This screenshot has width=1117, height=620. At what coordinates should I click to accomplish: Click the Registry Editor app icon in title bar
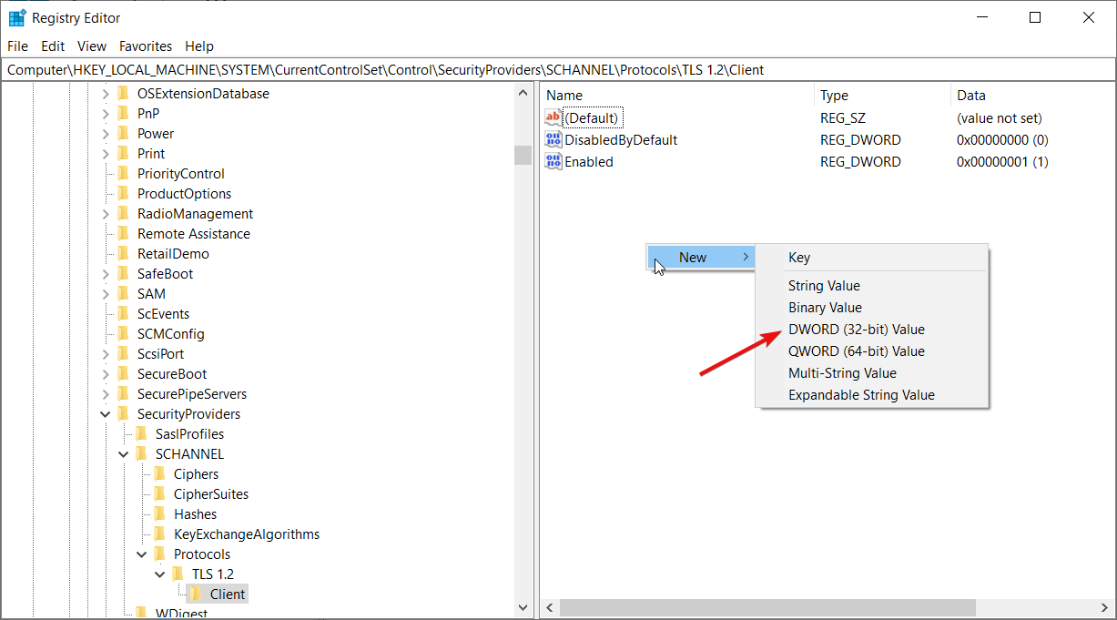pos(17,17)
